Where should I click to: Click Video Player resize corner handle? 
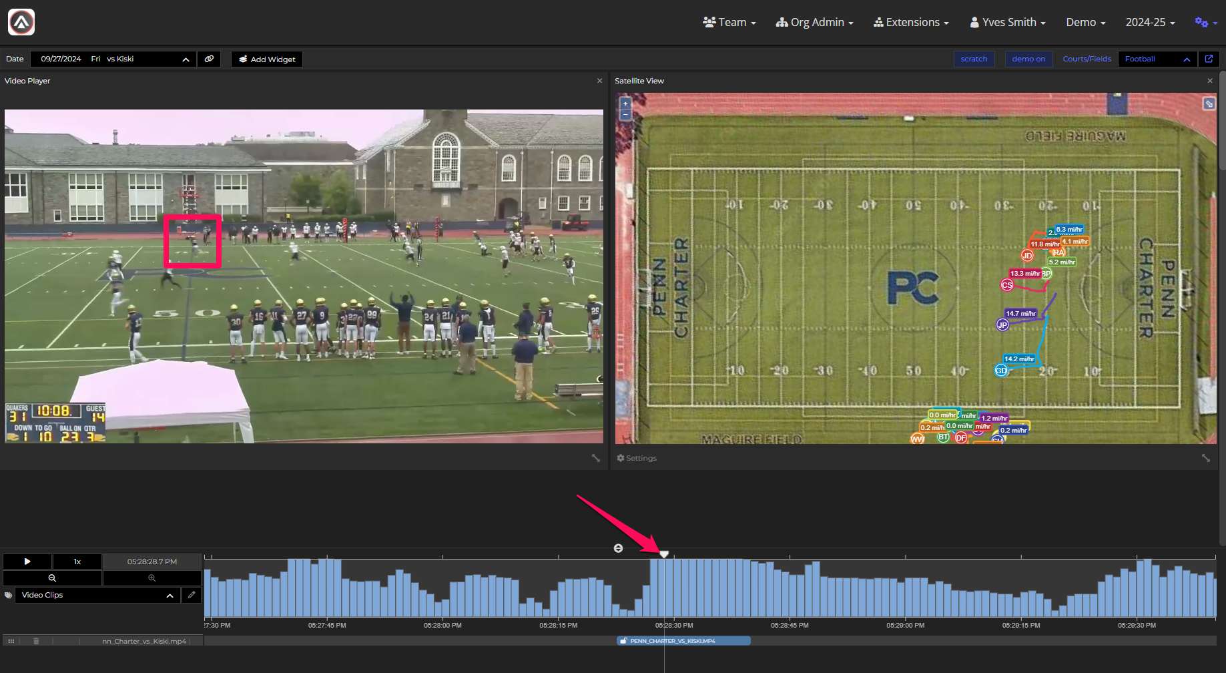(x=596, y=458)
